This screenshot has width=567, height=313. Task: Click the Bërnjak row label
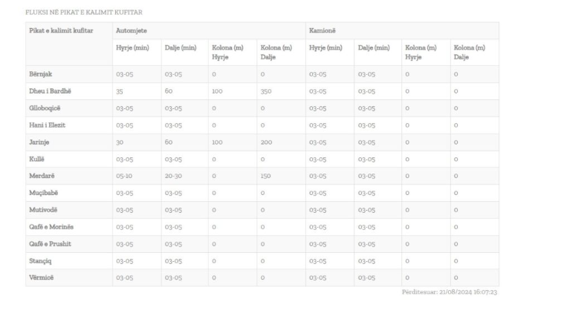click(x=40, y=74)
